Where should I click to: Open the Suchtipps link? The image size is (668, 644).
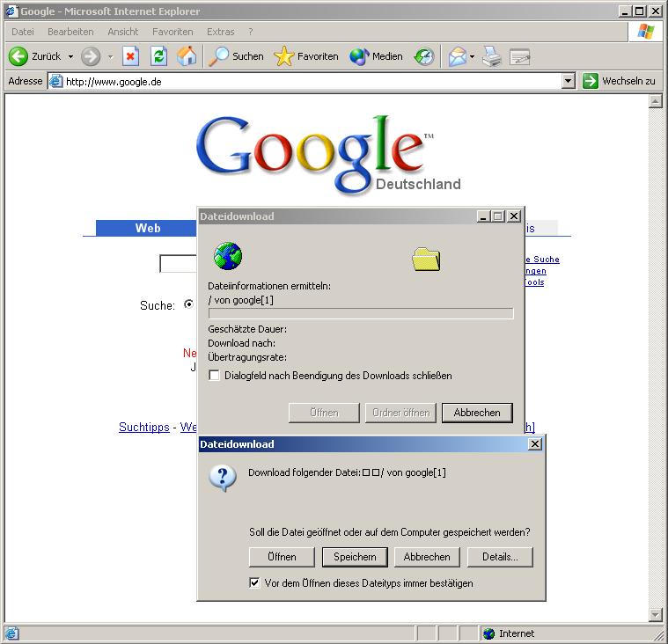point(144,427)
